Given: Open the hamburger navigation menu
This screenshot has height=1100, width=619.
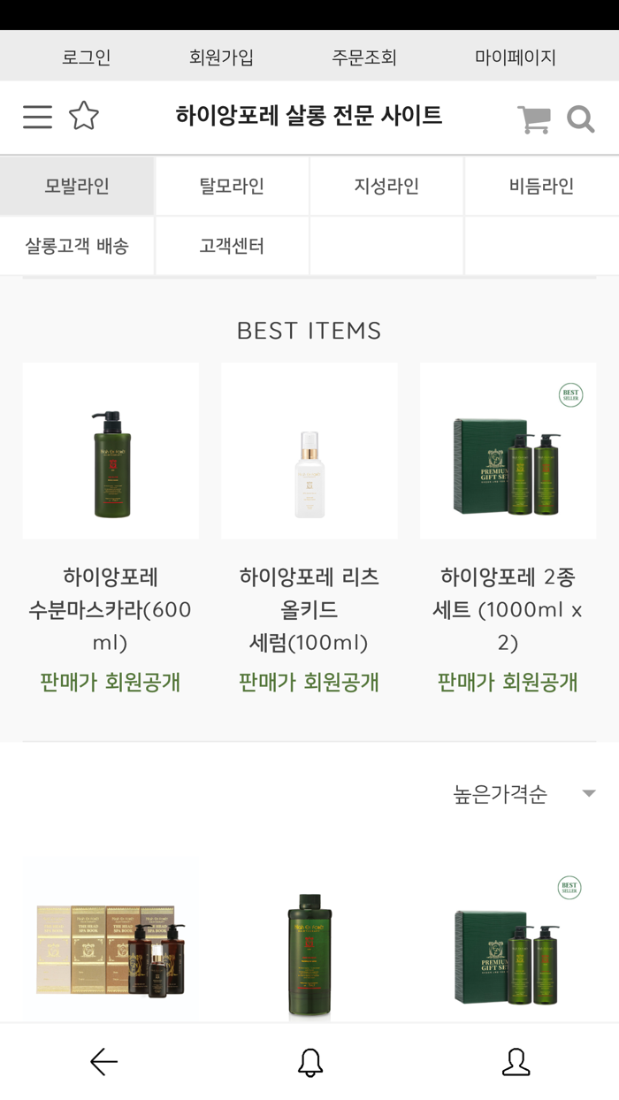Looking at the screenshot, I should [37, 117].
